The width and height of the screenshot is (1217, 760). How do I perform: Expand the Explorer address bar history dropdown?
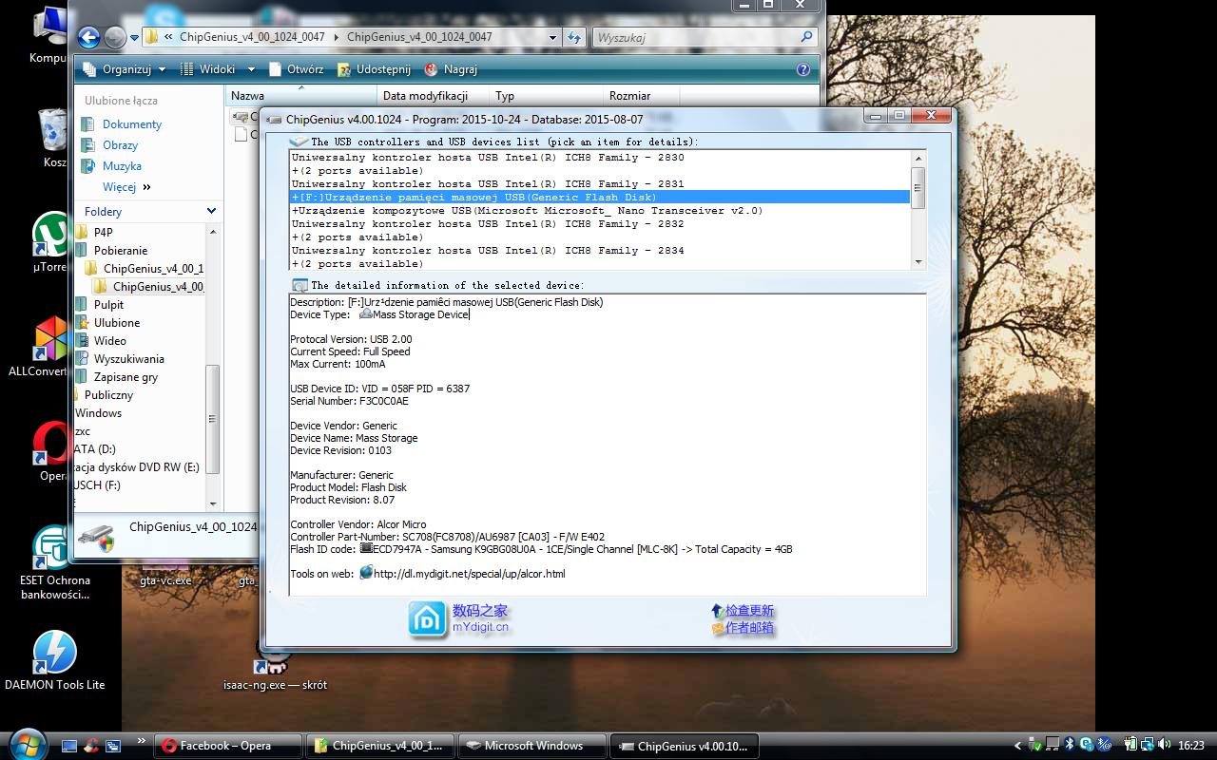(552, 38)
